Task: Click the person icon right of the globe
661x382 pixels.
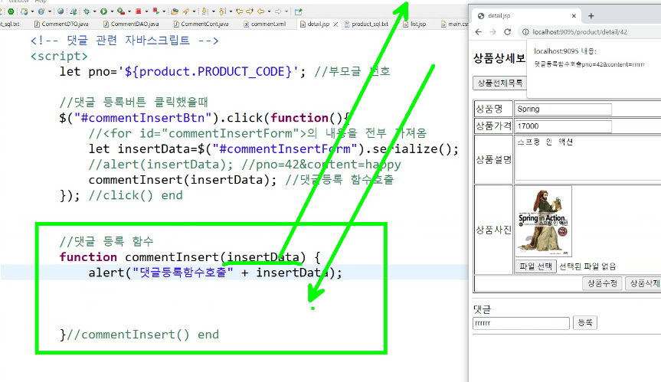Action: pos(74,11)
